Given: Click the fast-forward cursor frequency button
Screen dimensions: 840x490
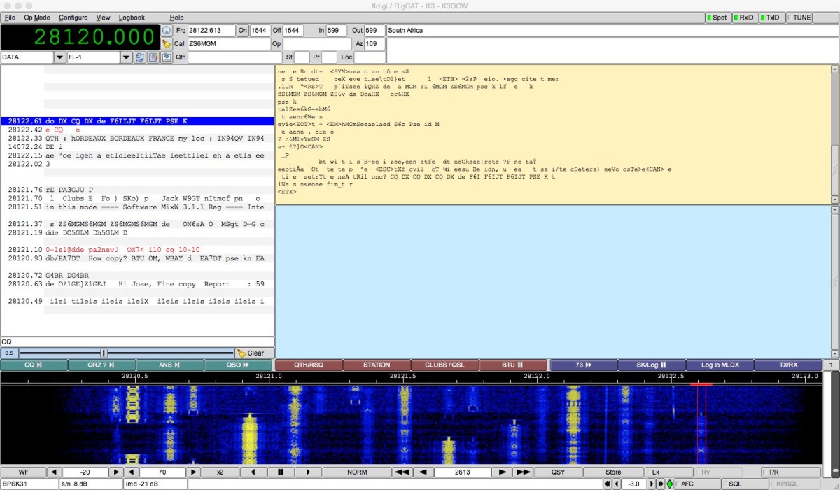Looking at the screenshot, I should (x=522, y=472).
